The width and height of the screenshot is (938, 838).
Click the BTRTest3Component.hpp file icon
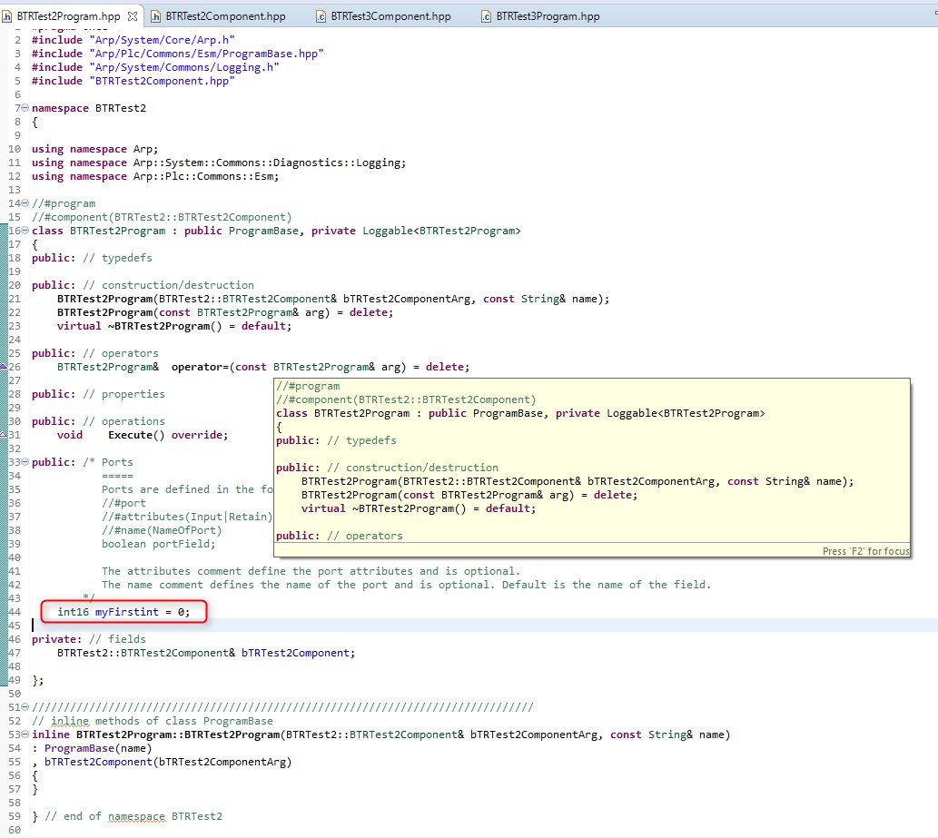point(321,16)
